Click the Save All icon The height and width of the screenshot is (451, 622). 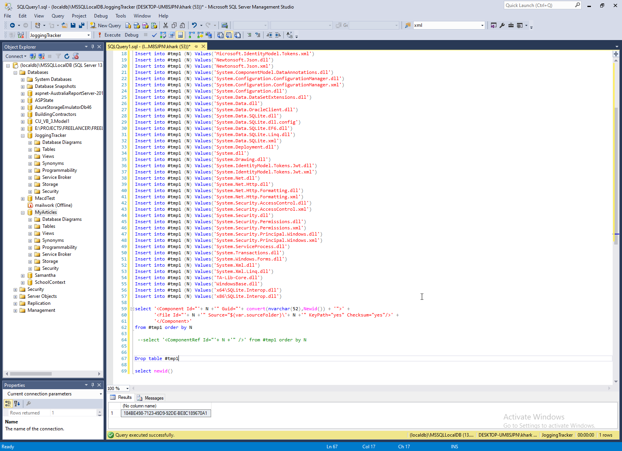click(x=82, y=25)
